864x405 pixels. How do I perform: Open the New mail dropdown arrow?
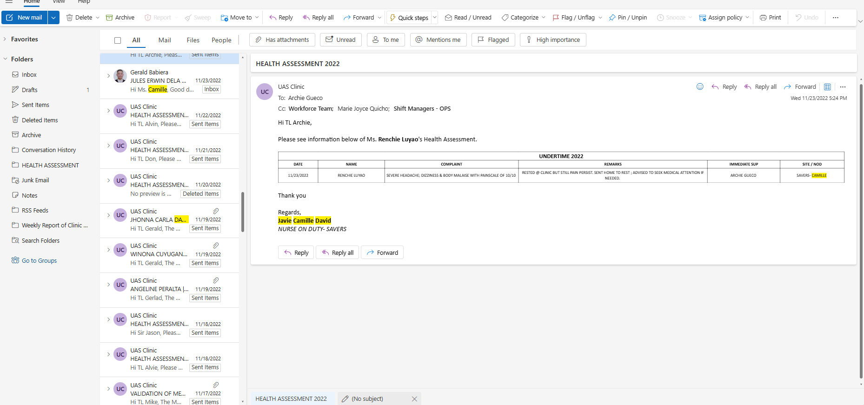pos(53,18)
